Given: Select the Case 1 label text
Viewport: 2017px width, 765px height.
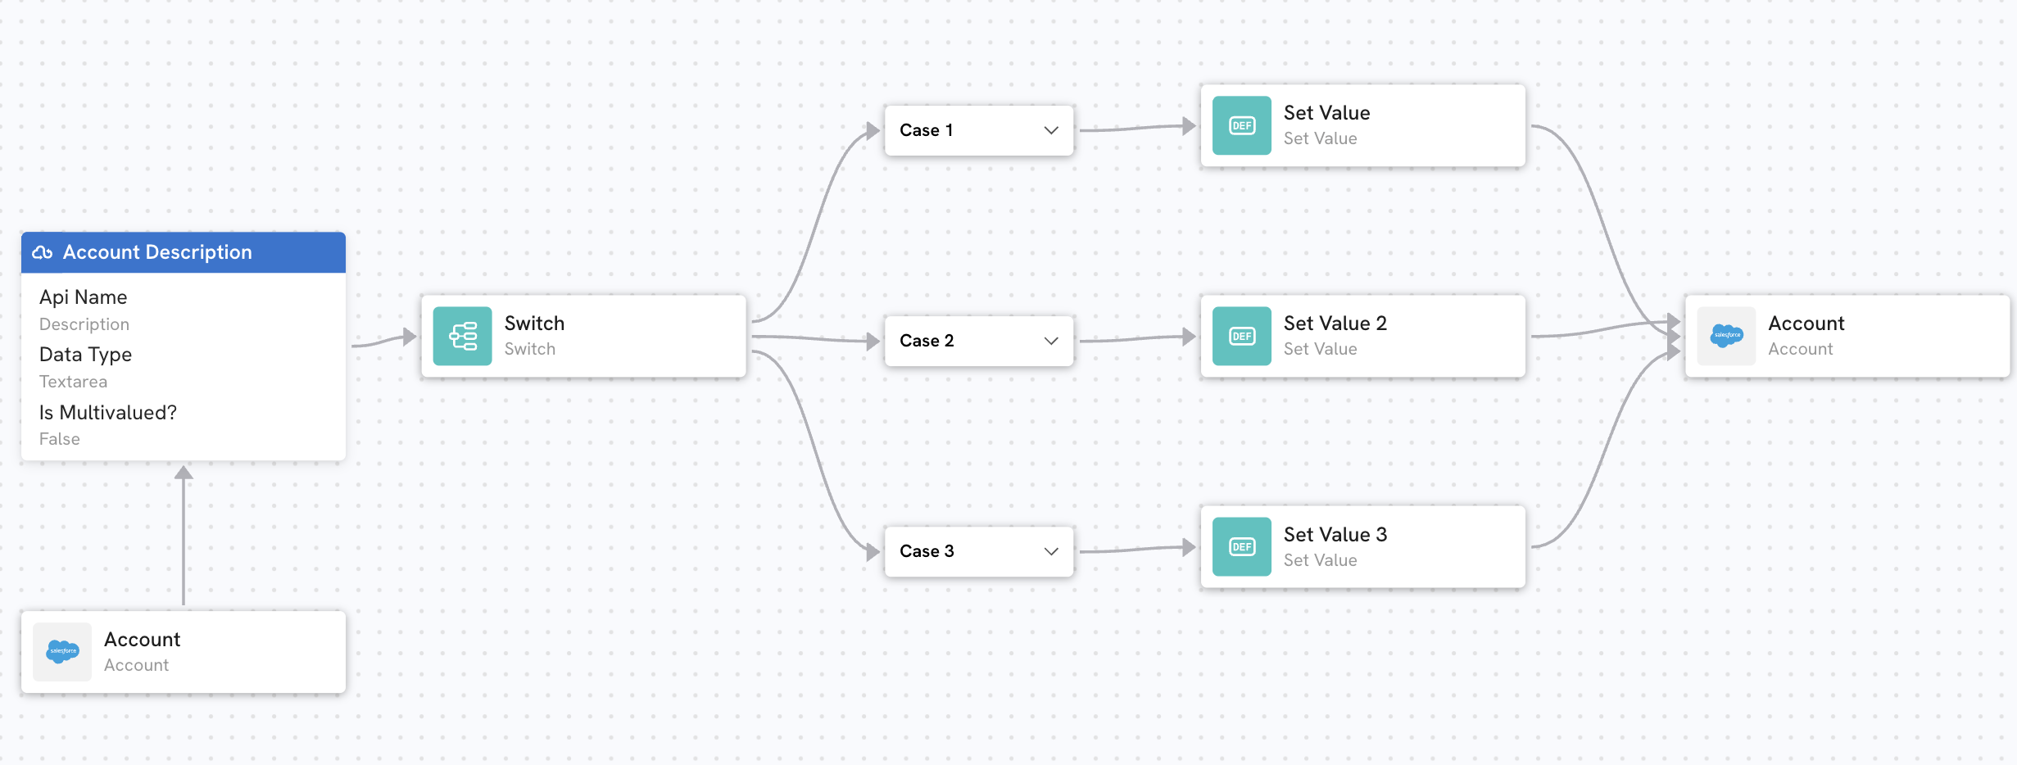Looking at the screenshot, I should [x=926, y=130].
